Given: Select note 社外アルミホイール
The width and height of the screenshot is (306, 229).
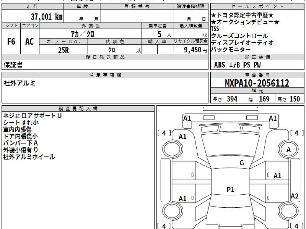Looking at the screenshot, I should [29, 157].
